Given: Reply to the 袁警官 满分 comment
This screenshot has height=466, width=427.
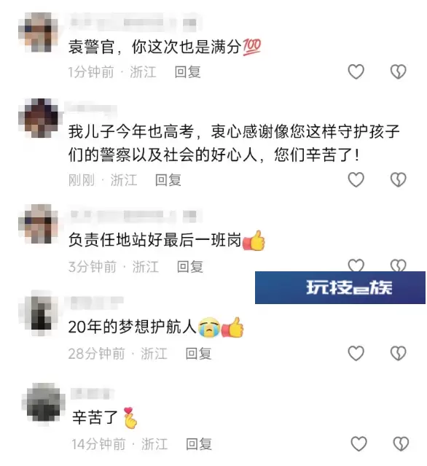Looking at the screenshot, I should click(x=188, y=72).
